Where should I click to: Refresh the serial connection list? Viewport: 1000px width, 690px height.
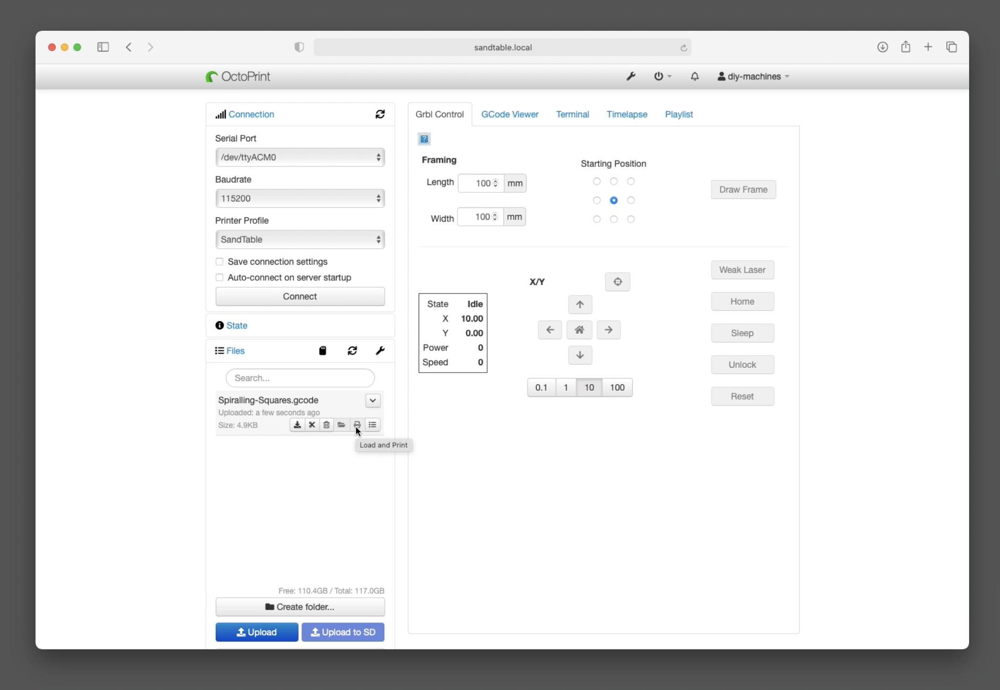[x=380, y=114]
